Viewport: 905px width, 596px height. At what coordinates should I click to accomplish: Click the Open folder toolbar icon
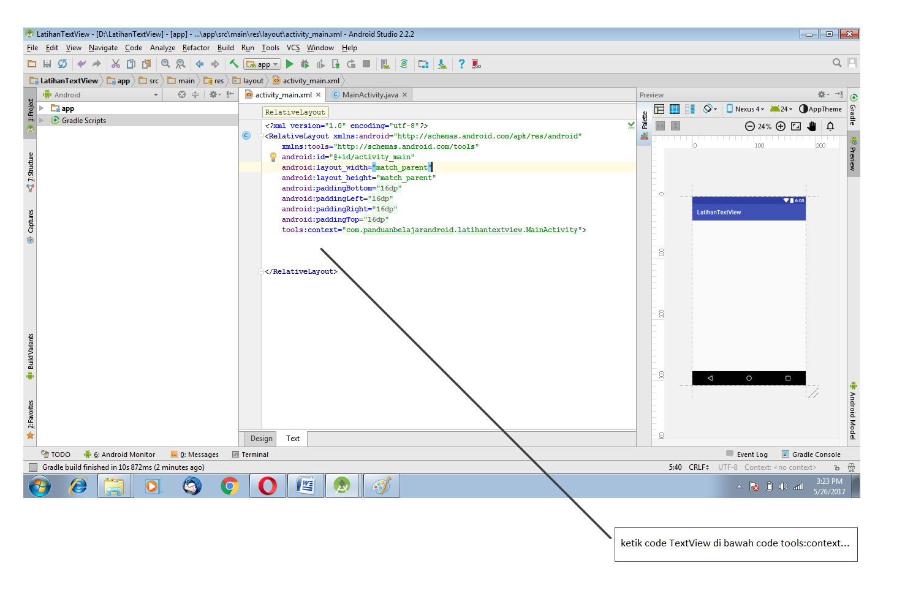(x=32, y=64)
